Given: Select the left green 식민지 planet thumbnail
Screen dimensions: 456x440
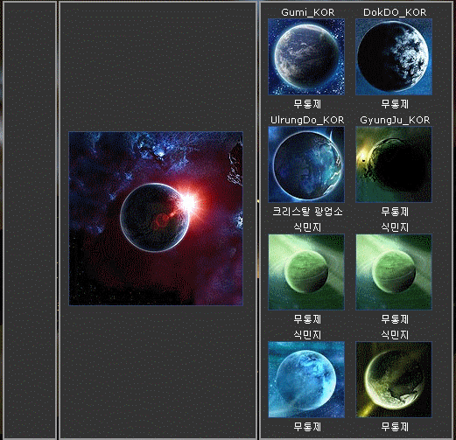Looking at the screenshot, I should point(306,272).
